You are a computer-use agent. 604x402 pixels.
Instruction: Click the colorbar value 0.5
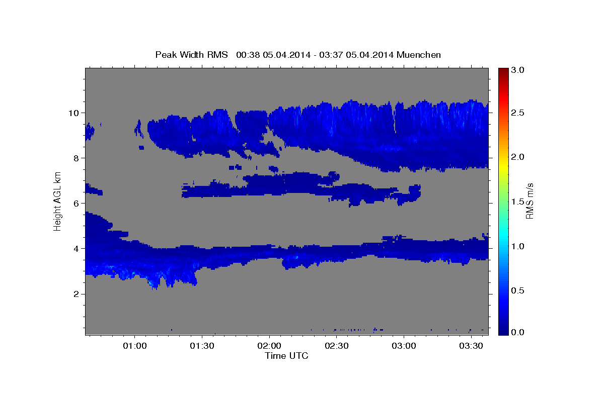click(517, 290)
